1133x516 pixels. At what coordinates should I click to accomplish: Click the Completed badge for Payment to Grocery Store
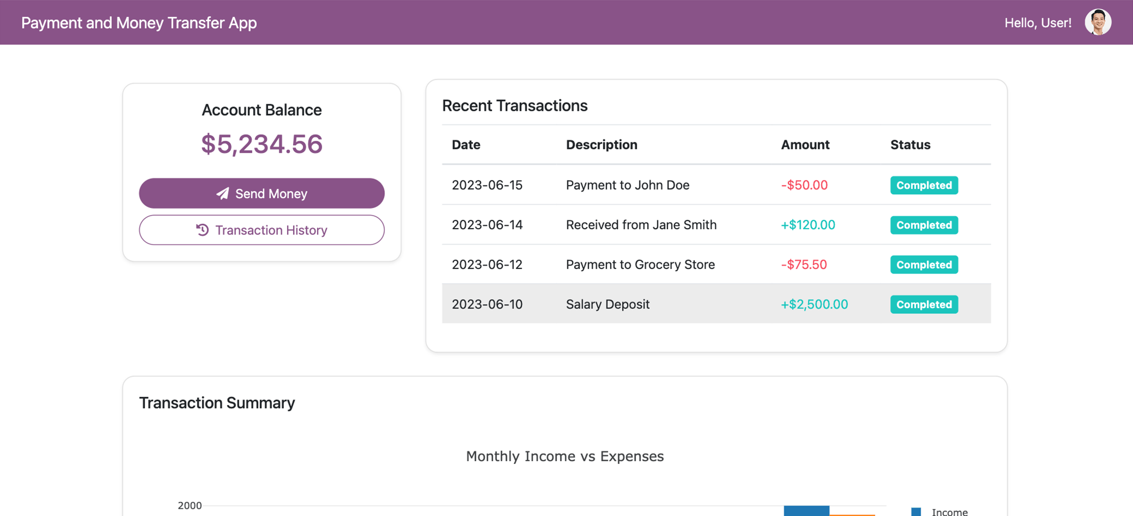pyautogui.click(x=924, y=265)
